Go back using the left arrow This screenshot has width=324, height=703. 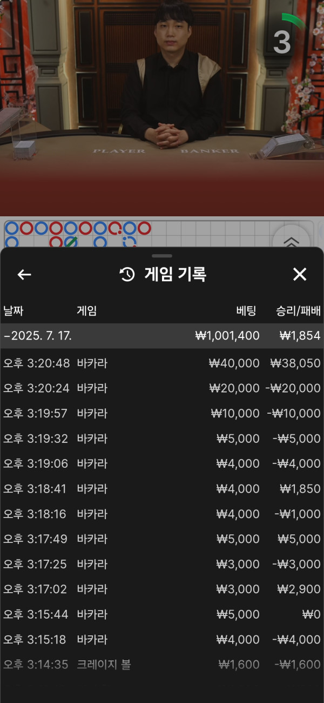point(24,275)
